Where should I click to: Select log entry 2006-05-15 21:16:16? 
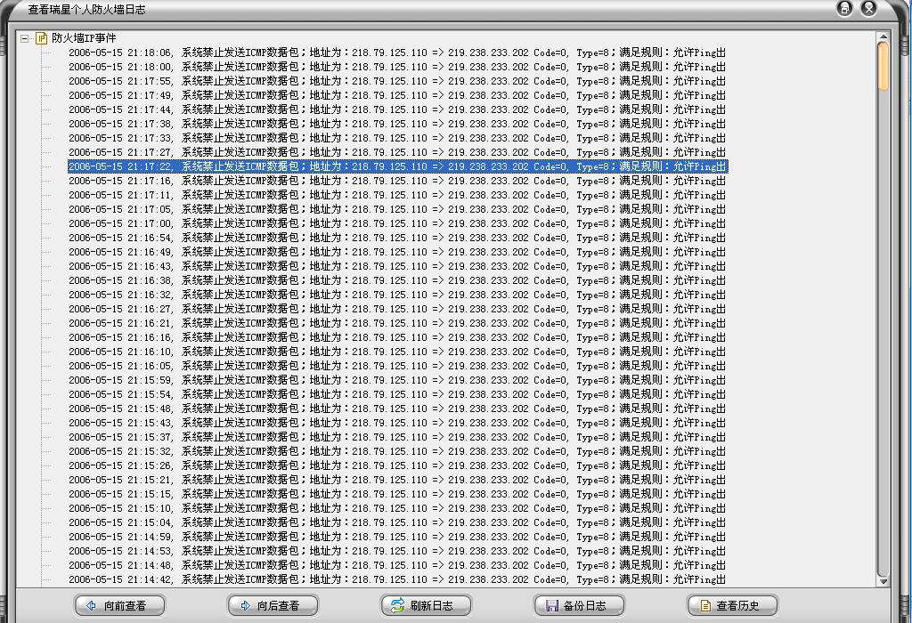tap(398, 337)
